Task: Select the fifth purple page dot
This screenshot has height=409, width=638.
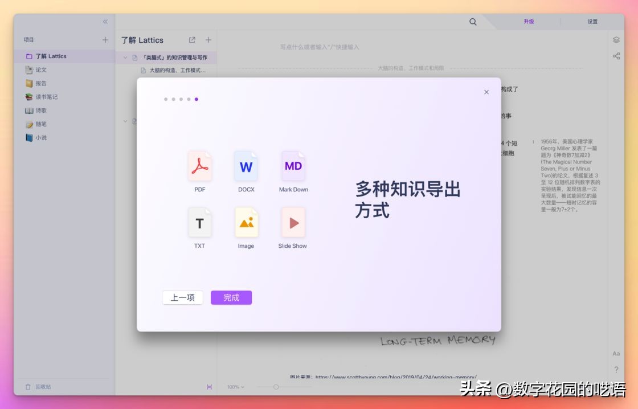Action: (197, 99)
